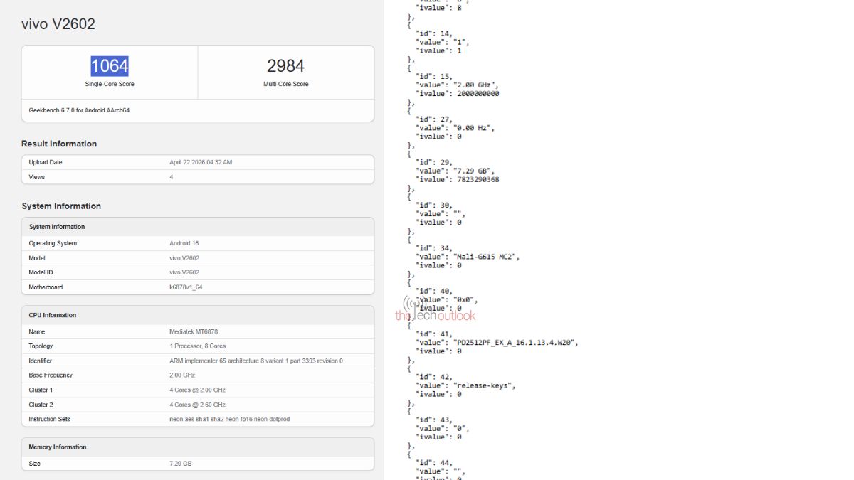Select the Views row in Result Information
Viewport: 854px width, 480px height.
point(197,177)
